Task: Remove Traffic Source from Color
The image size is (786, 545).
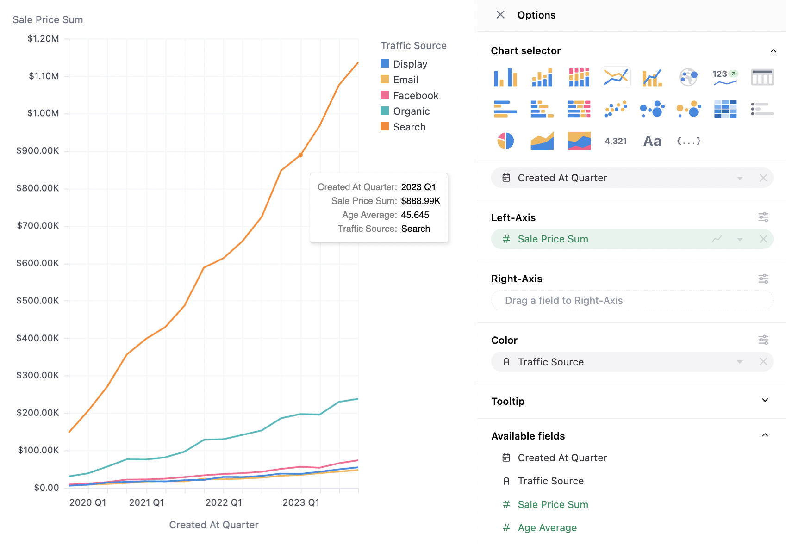Action: (x=763, y=362)
